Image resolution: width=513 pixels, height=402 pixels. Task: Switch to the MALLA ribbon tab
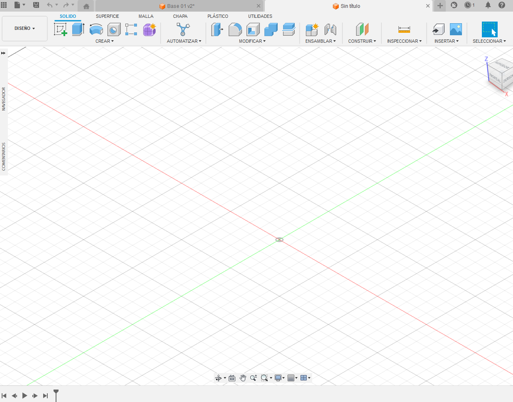[146, 16]
